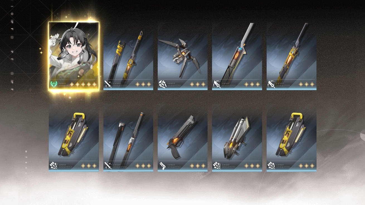The image size is (365, 205).
Task: Open the gray sword and sheath card
Action: click(x=128, y=138)
